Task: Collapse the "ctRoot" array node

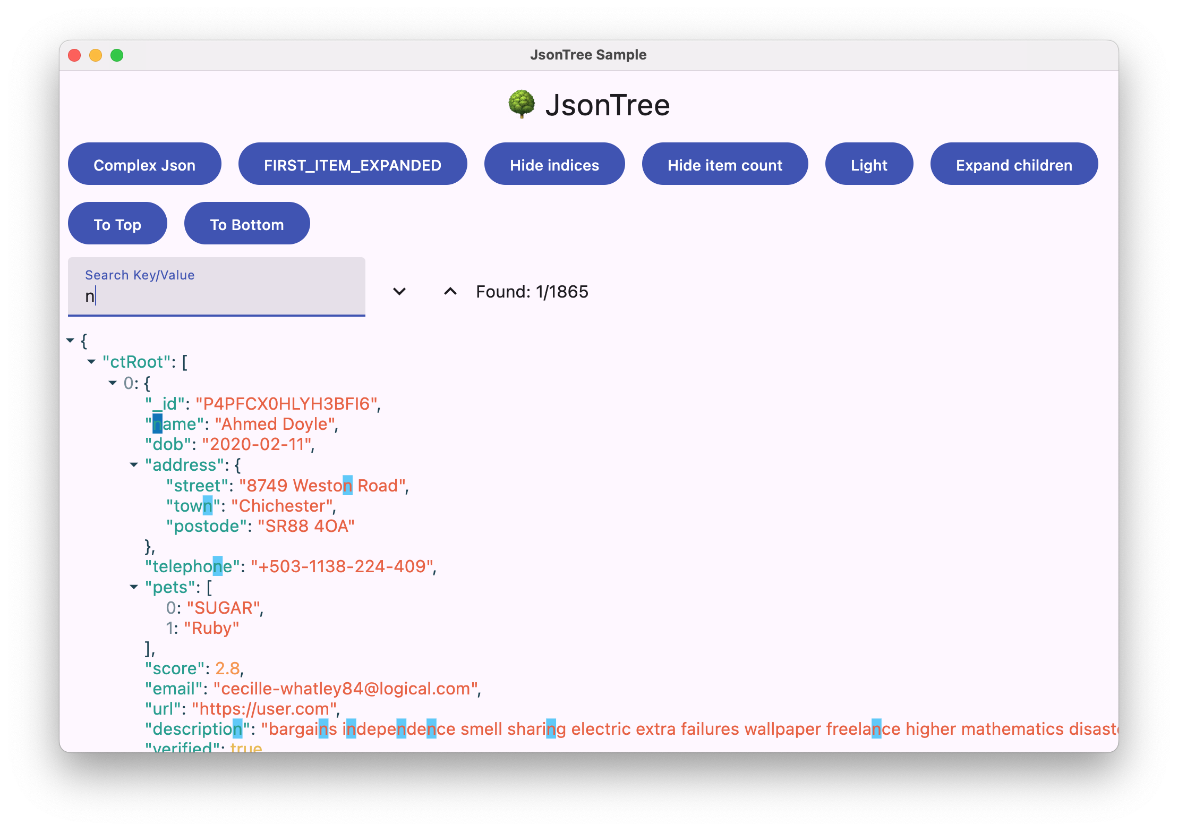Action: click(x=91, y=362)
